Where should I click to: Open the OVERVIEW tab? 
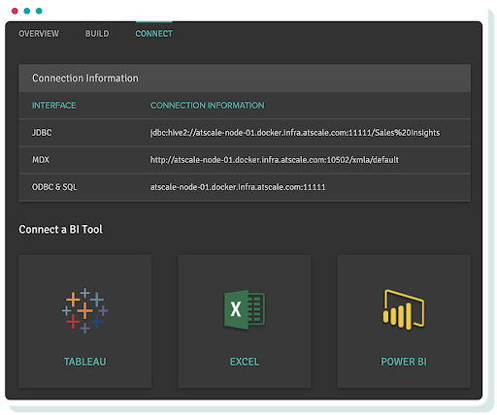click(x=39, y=34)
